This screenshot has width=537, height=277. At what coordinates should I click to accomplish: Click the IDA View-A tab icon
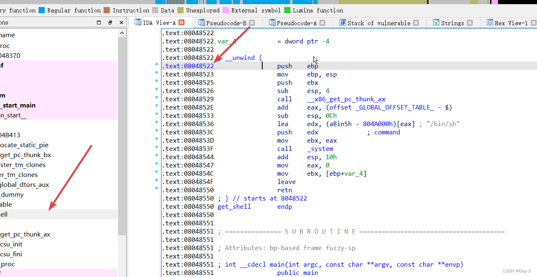pyautogui.click(x=138, y=23)
